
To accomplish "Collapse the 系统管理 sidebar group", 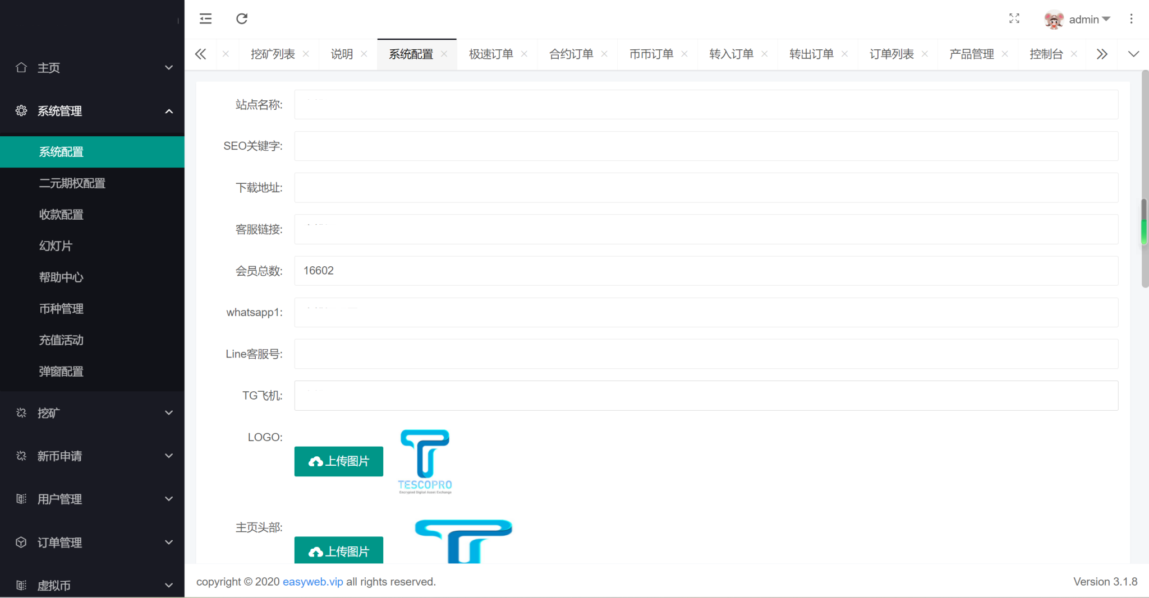I will pos(92,111).
